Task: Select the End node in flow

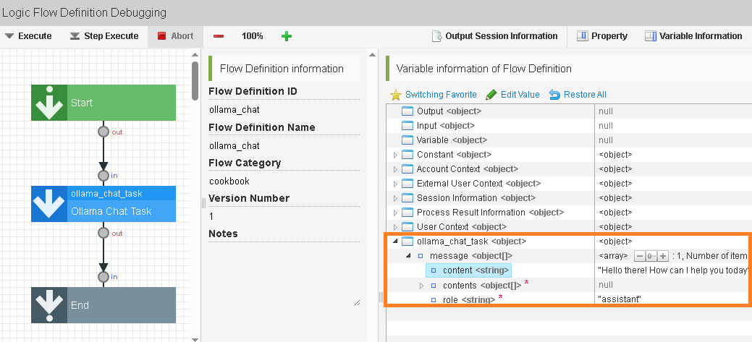Action: click(103, 305)
